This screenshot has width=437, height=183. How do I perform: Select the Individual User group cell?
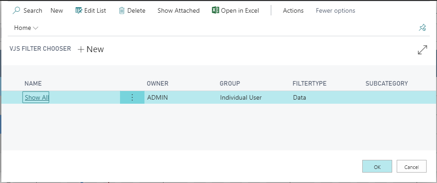241,97
